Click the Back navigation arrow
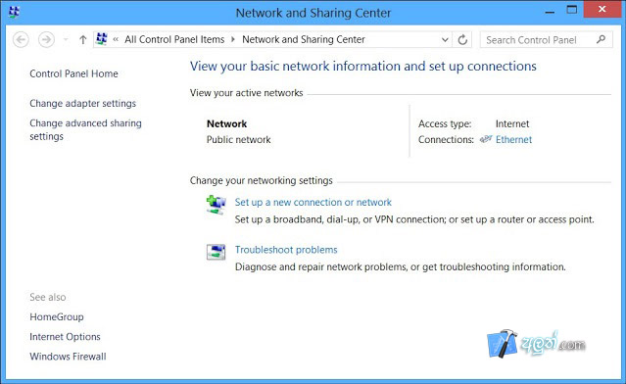 point(21,40)
